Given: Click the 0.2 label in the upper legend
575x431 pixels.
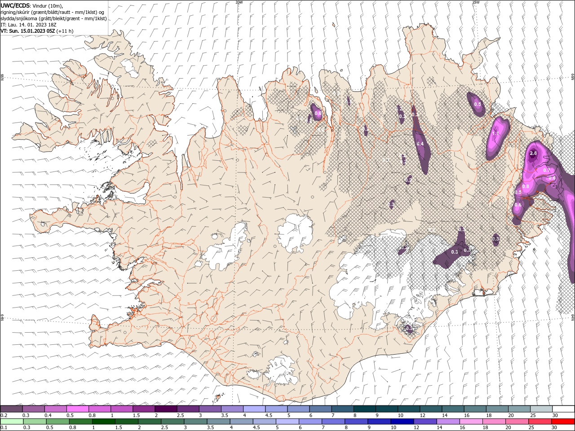Looking at the screenshot, I should point(3,415).
